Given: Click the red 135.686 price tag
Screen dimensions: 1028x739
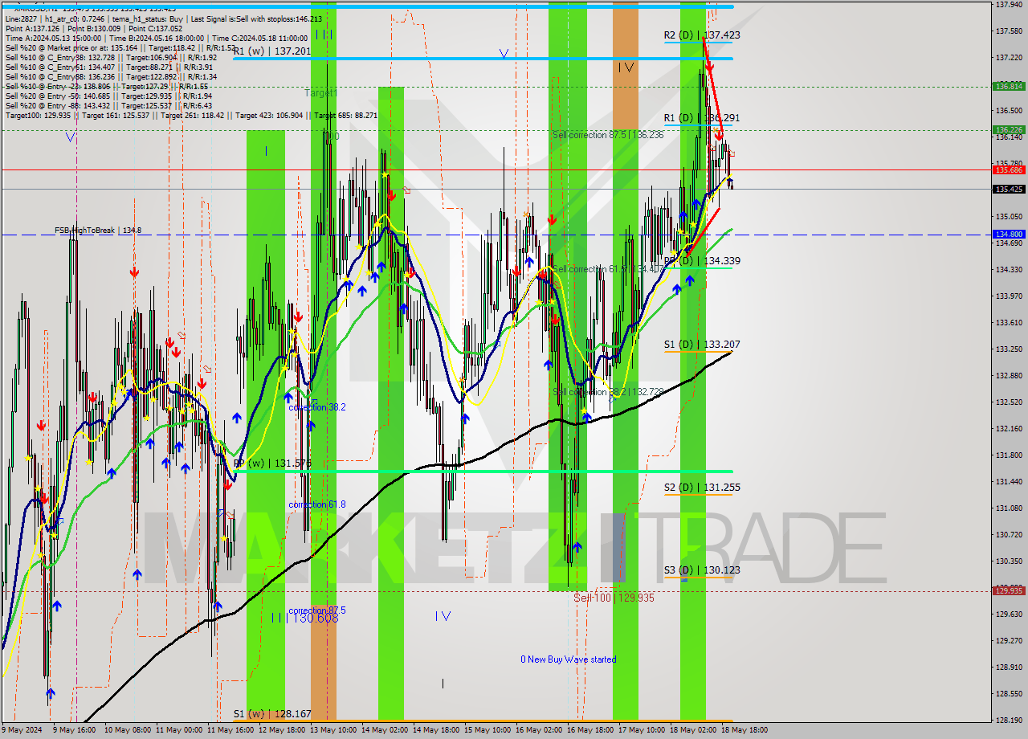Looking at the screenshot, I should (x=1009, y=169).
